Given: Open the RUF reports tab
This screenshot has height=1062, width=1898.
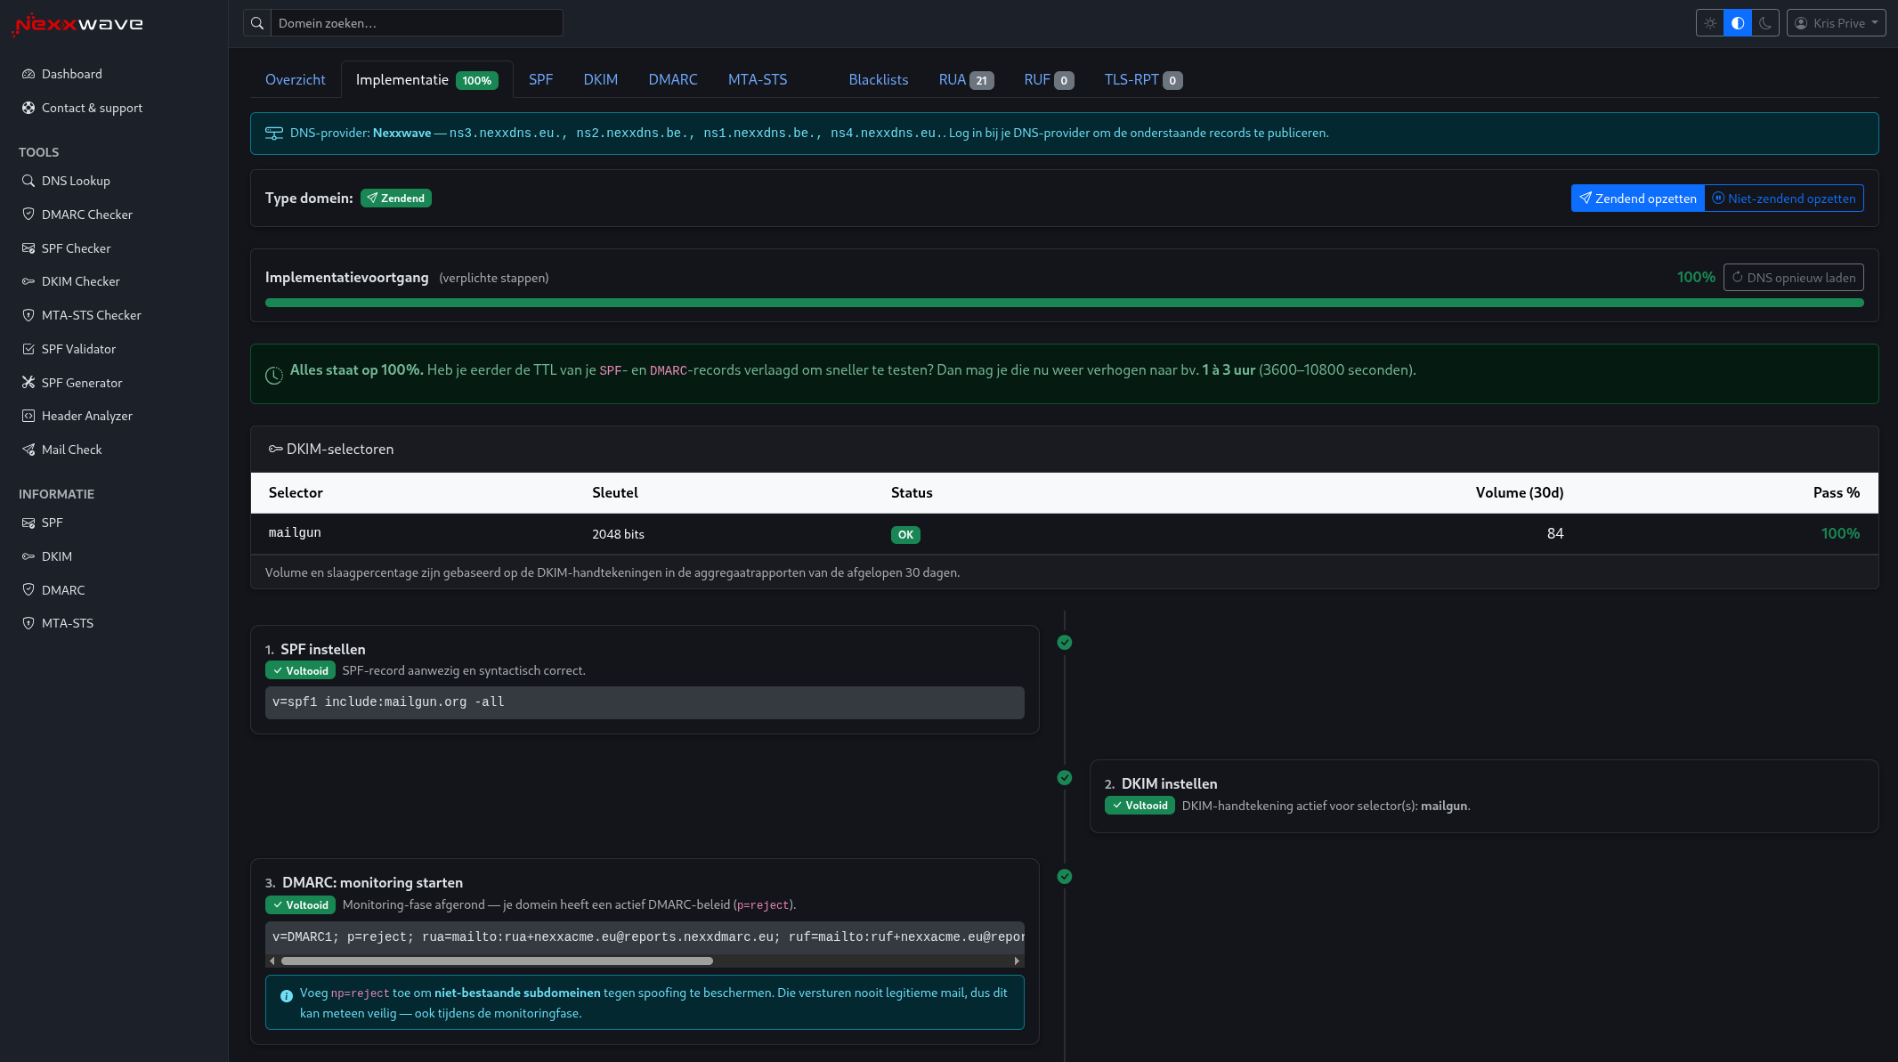Looking at the screenshot, I should pos(1049,79).
